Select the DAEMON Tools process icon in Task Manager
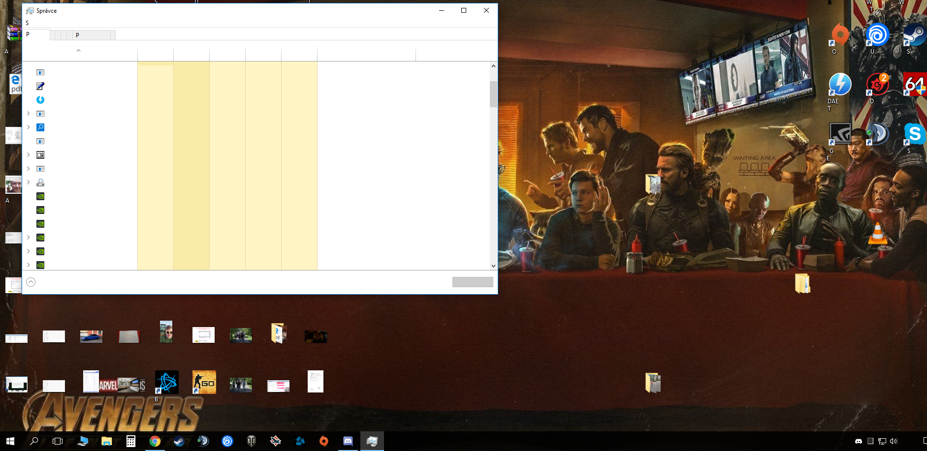This screenshot has width=927, height=451. tap(40, 100)
